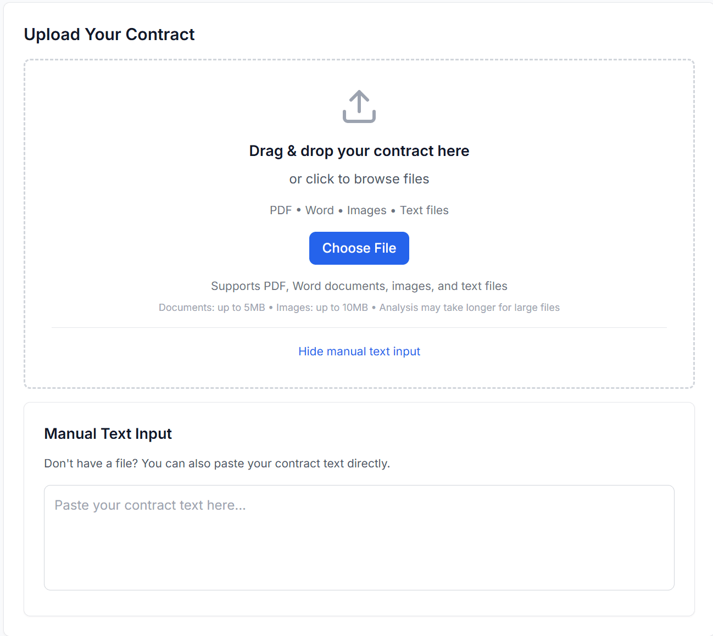The image size is (713, 636).
Task: Click 'Supports PDF, Word documents' text
Action: click(x=359, y=286)
